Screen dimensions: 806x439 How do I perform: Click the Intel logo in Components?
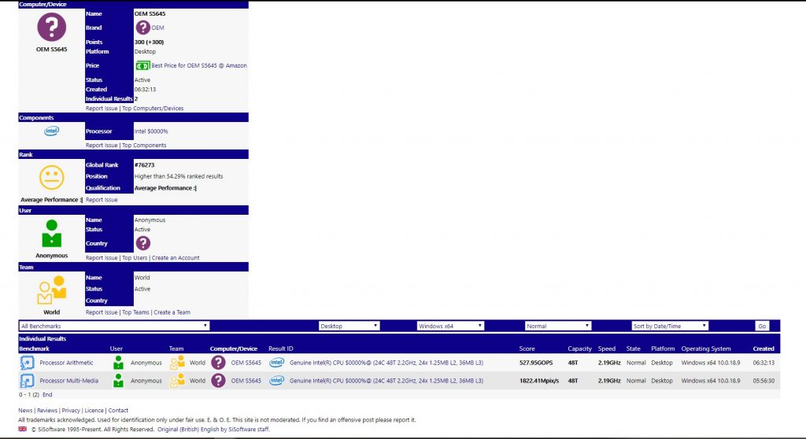click(x=51, y=131)
